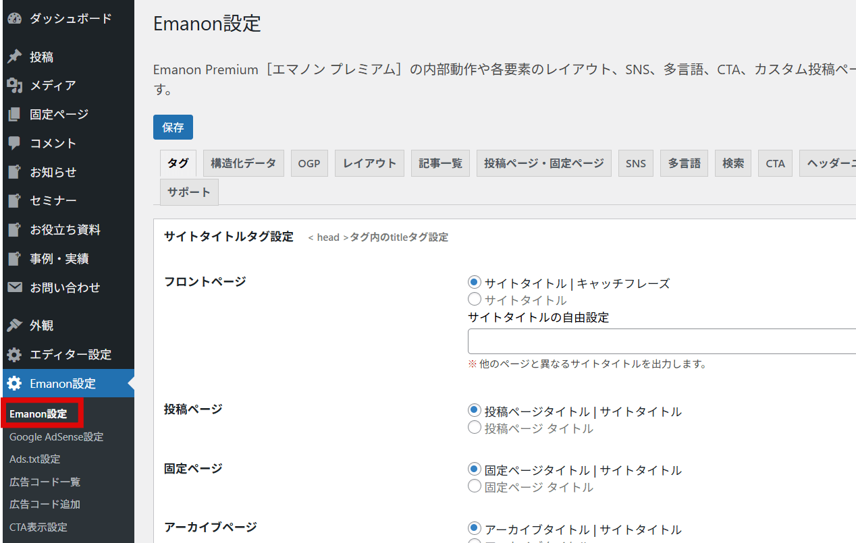Click the Comments speech bubble icon
856x543 pixels.
pyautogui.click(x=14, y=143)
